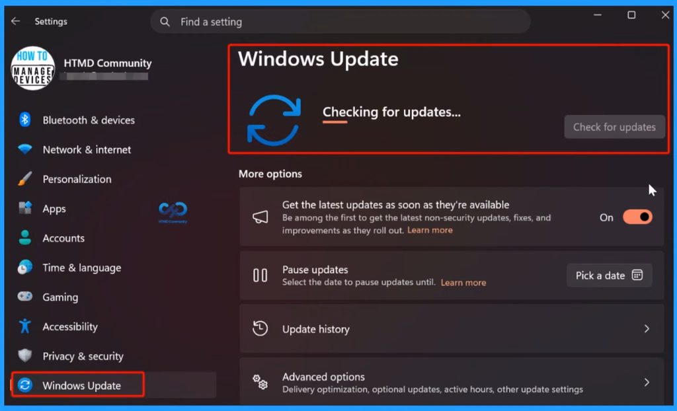
Task: Open Accessibility settings
Action: pyautogui.click(x=70, y=327)
